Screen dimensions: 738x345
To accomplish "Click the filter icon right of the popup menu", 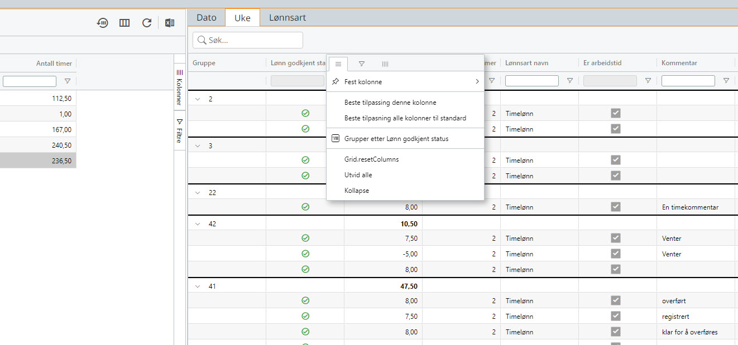I will point(492,81).
